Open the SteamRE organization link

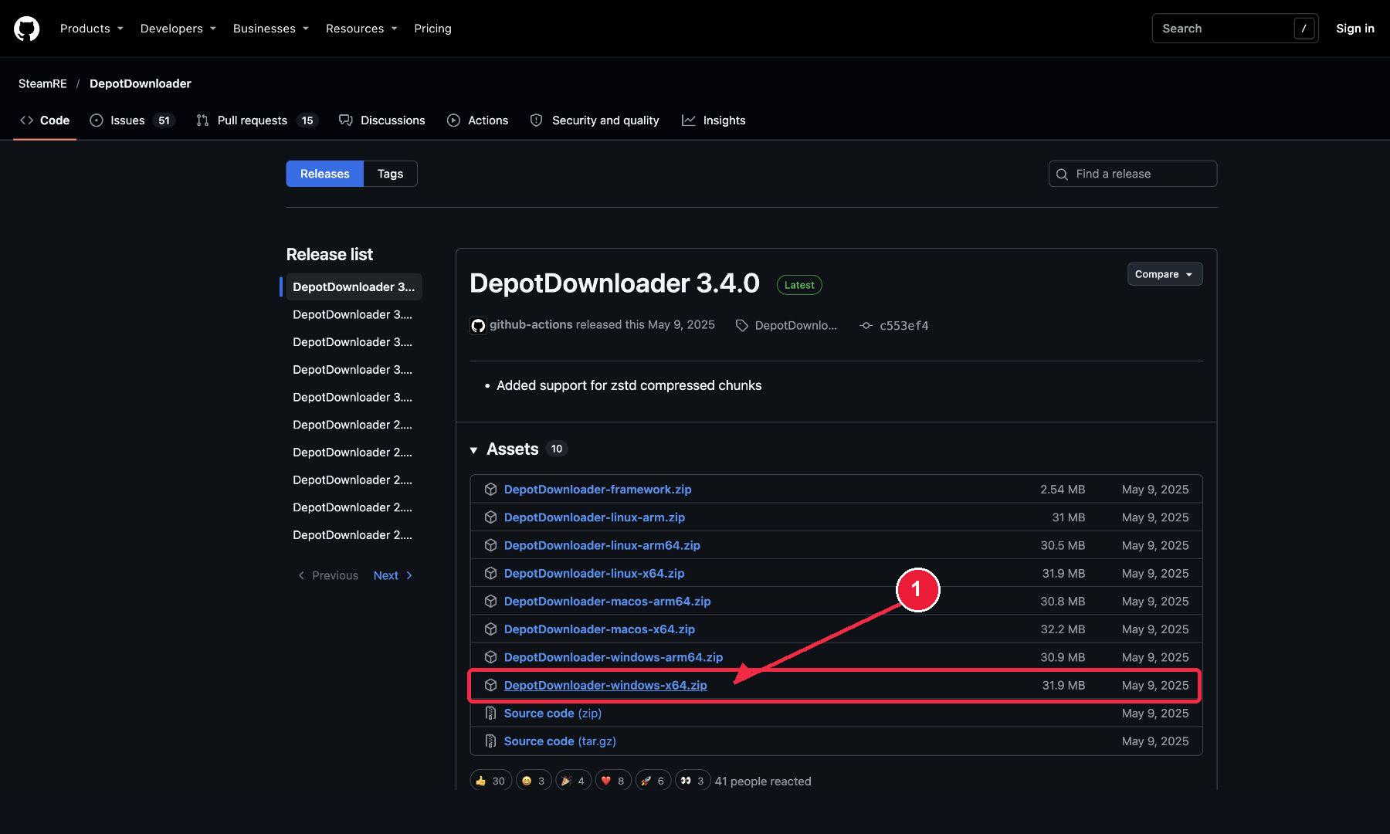(x=42, y=83)
